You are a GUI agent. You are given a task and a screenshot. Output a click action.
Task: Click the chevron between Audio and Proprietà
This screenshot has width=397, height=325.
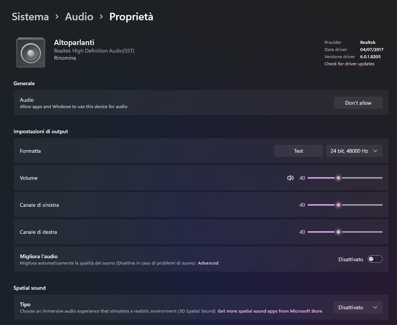[101, 17]
